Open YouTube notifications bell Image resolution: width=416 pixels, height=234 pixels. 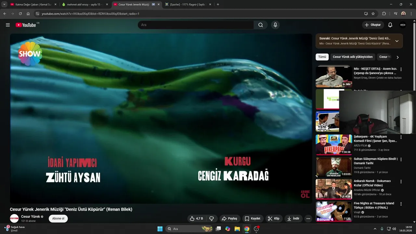coord(390,25)
